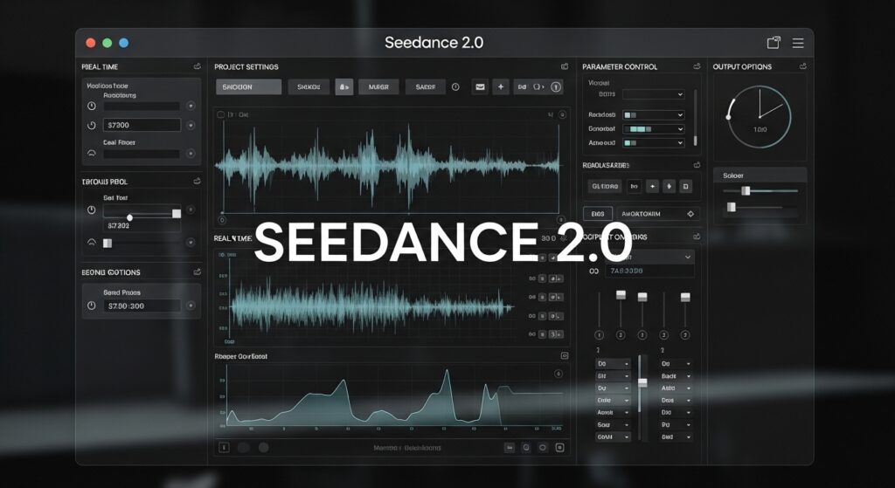This screenshot has height=488, width=895.
Task: Click the export icon on RGAOLKSARDES header
Action: (697, 165)
